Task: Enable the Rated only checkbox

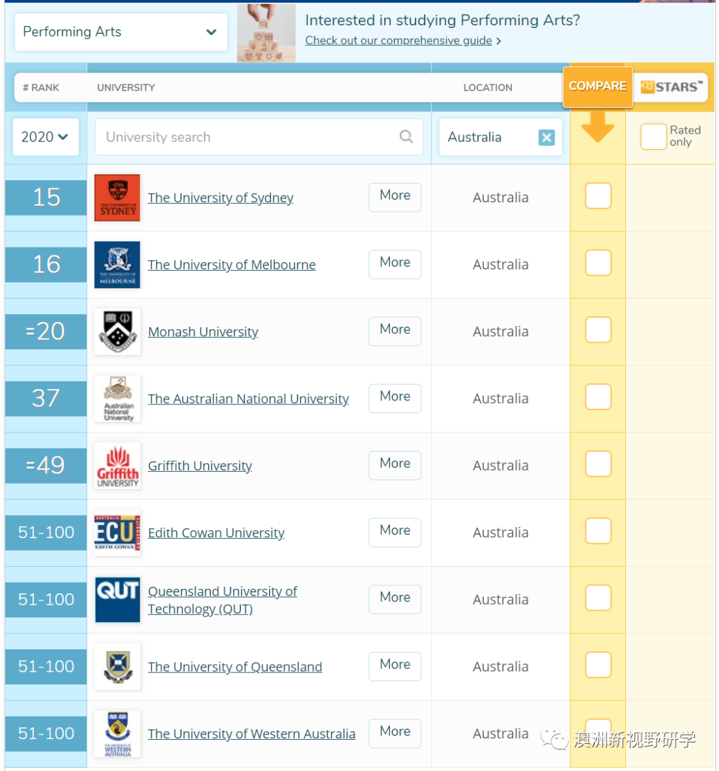Action: point(654,136)
